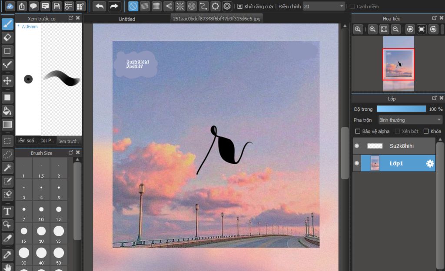Screen dimensions: 445x271
Task: Enable crisscross grid snap
Action: point(156,6)
